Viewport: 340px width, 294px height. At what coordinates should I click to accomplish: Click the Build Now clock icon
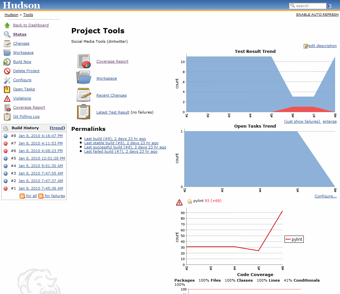click(7, 62)
